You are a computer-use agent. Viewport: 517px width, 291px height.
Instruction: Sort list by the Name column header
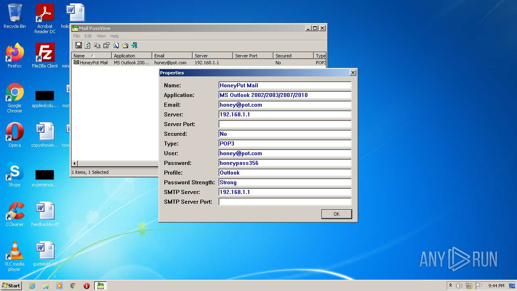pyautogui.click(x=91, y=56)
